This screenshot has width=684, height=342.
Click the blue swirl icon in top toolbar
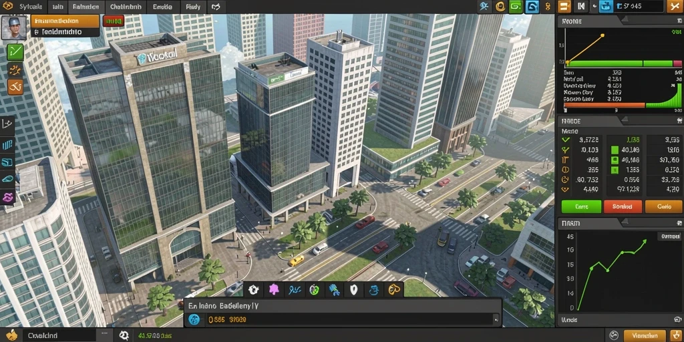click(x=532, y=7)
